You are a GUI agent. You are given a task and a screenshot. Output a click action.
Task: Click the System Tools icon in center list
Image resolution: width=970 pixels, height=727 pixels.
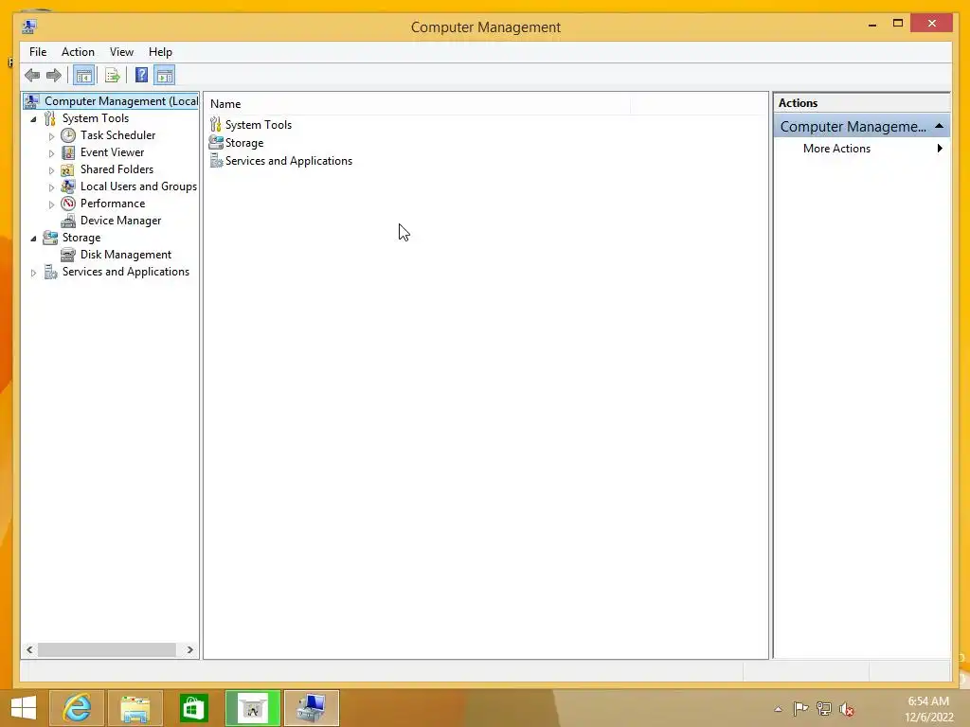[x=215, y=125]
